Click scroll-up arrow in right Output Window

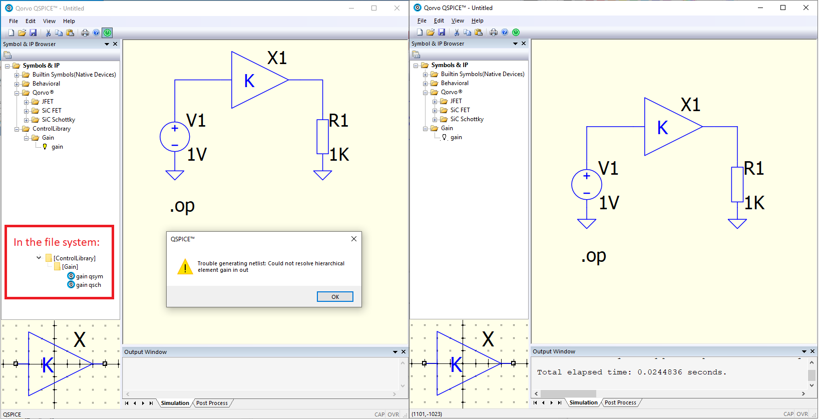[812, 362]
